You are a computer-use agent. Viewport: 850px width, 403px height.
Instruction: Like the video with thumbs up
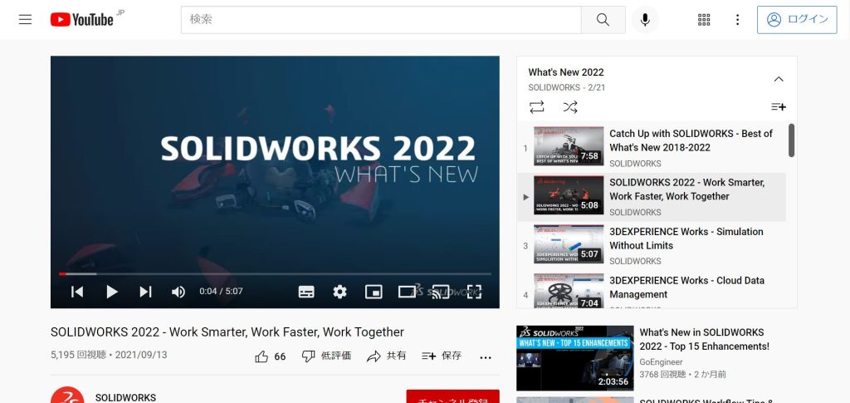pos(270,356)
